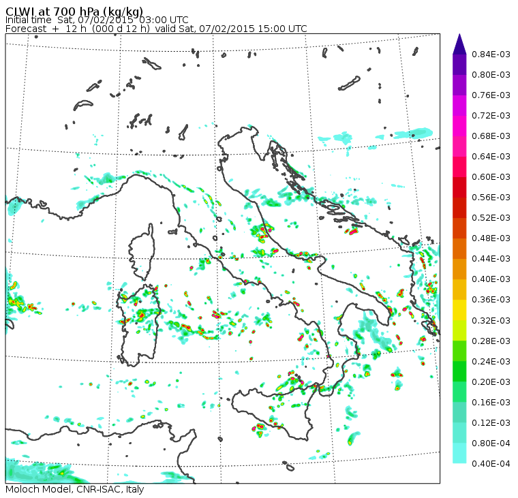The image size is (518, 498).
Task: Click the 0.72E-03 colorbar label
Action: coord(491,116)
